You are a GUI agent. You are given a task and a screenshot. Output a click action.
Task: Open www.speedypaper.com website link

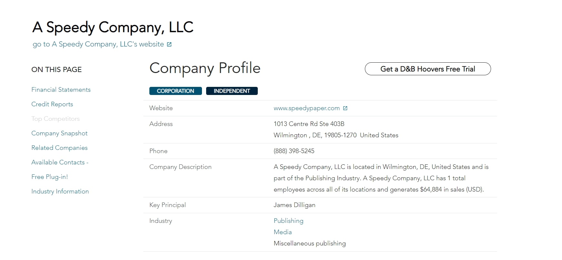click(306, 108)
